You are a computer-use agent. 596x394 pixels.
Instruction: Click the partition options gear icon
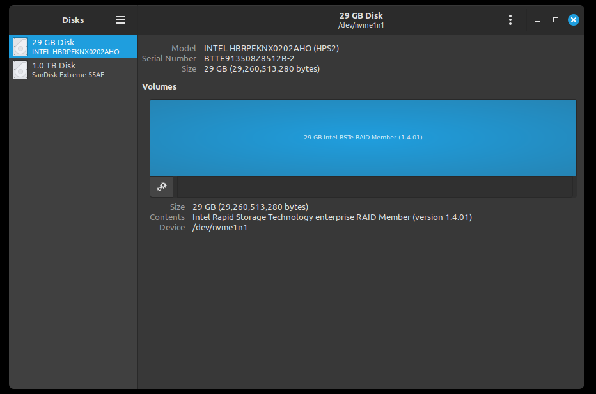point(162,187)
